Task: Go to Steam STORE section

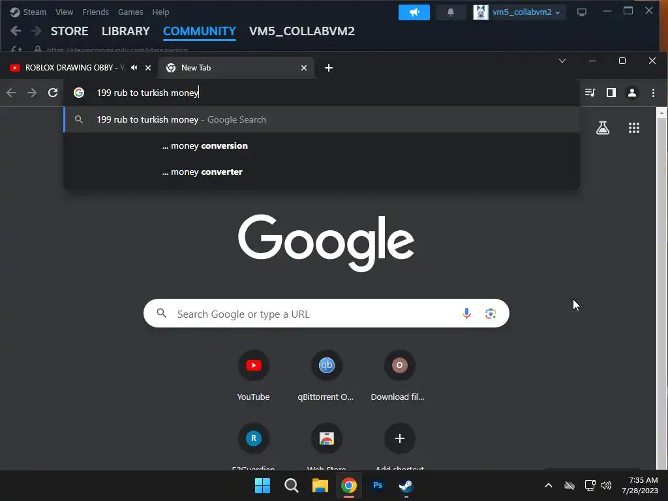Action: point(69,31)
